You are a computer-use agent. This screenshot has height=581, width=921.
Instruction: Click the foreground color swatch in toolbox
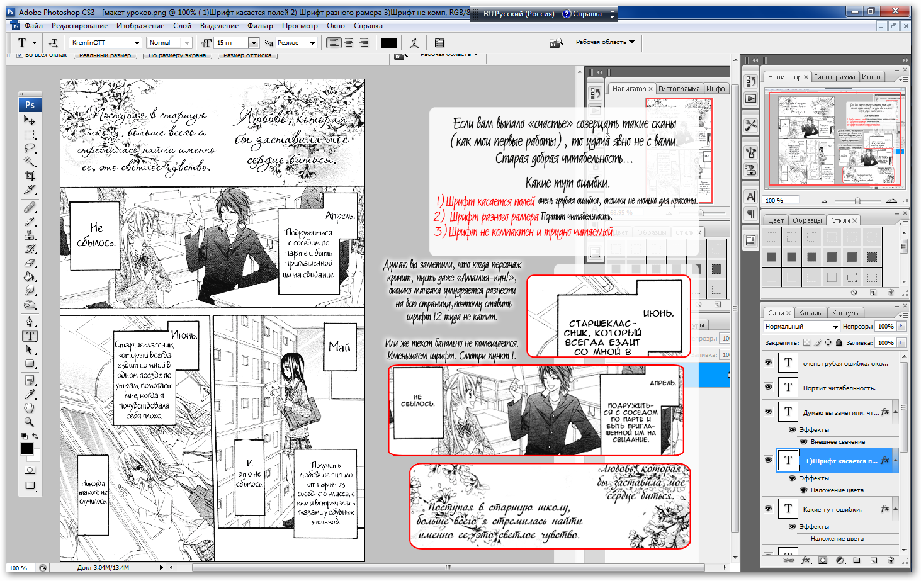coord(26,449)
